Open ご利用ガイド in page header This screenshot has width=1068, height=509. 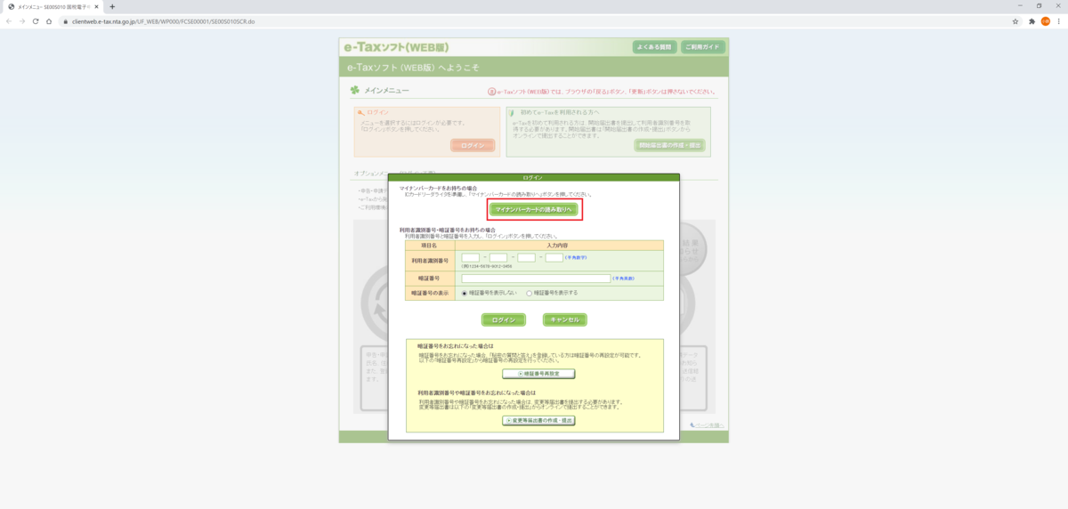[x=703, y=46]
